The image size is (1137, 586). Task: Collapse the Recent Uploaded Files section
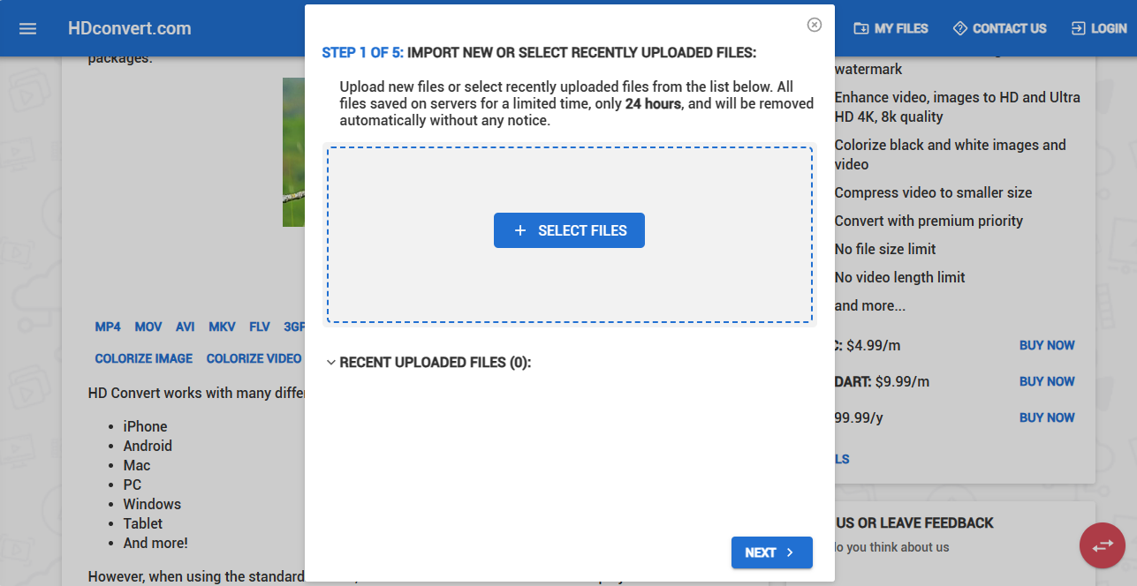[x=331, y=363]
